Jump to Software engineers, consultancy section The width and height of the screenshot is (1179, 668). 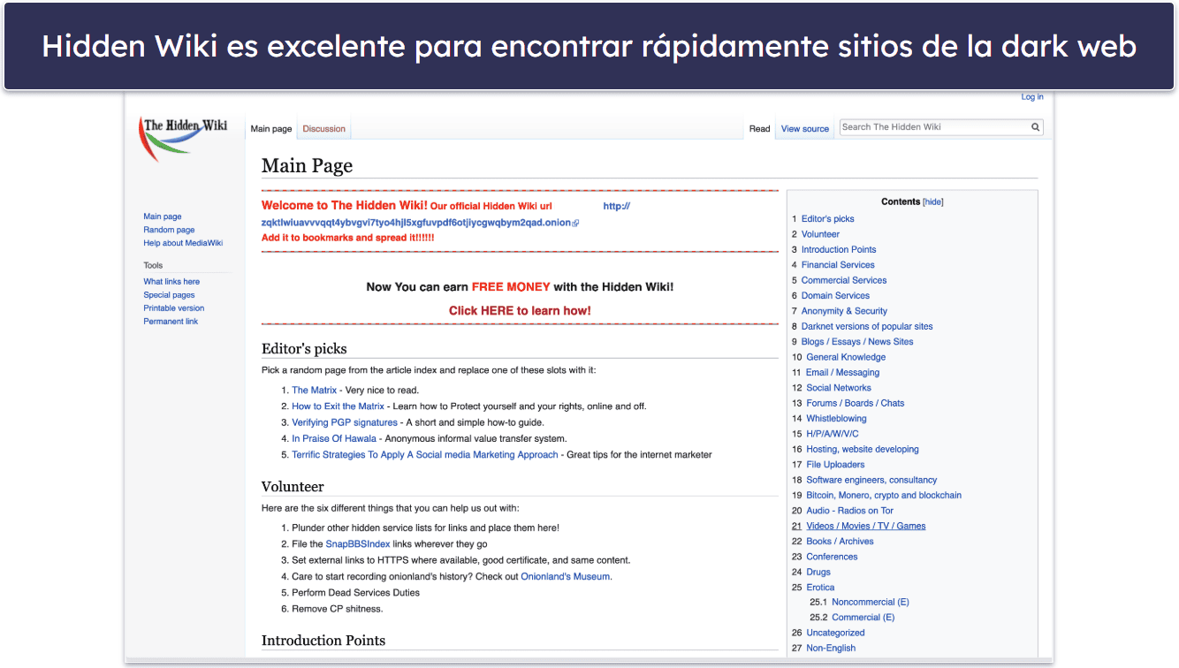871,480
